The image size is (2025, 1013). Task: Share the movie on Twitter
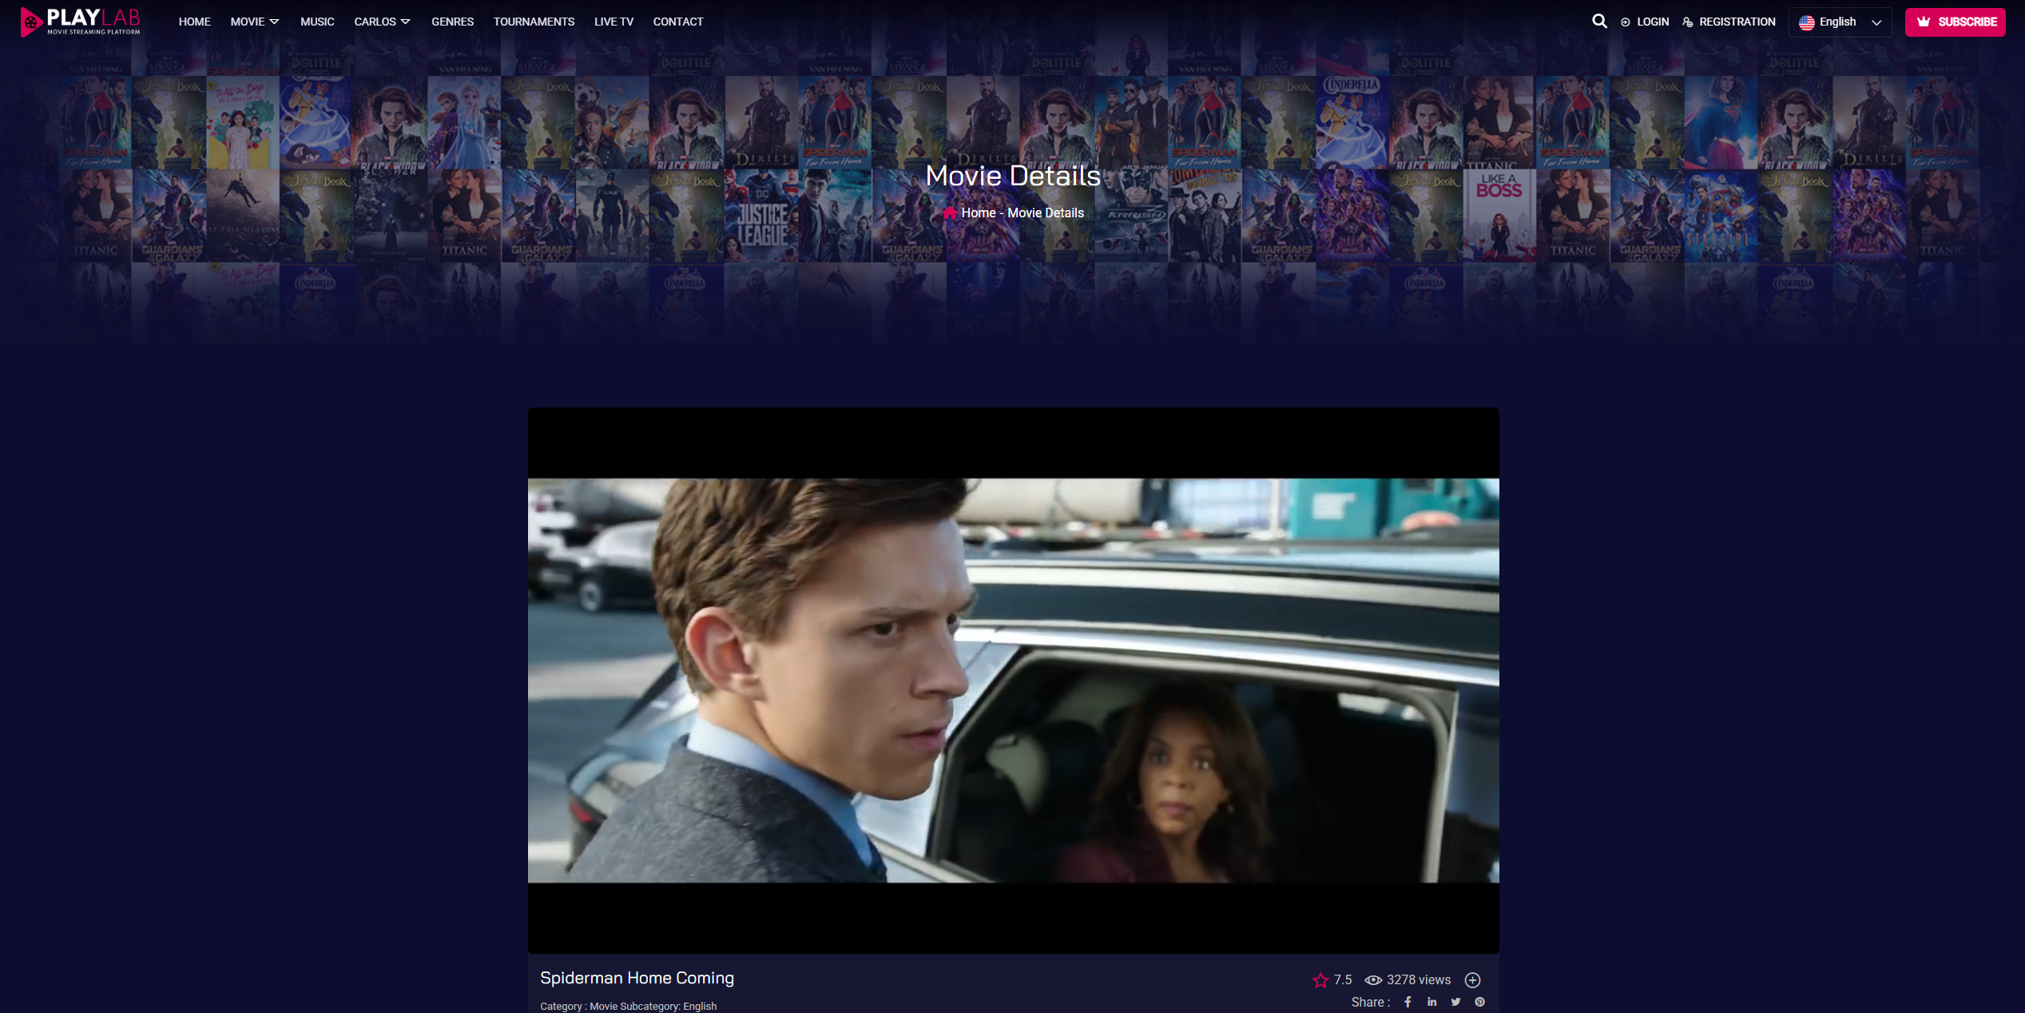click(1456, 1002)
